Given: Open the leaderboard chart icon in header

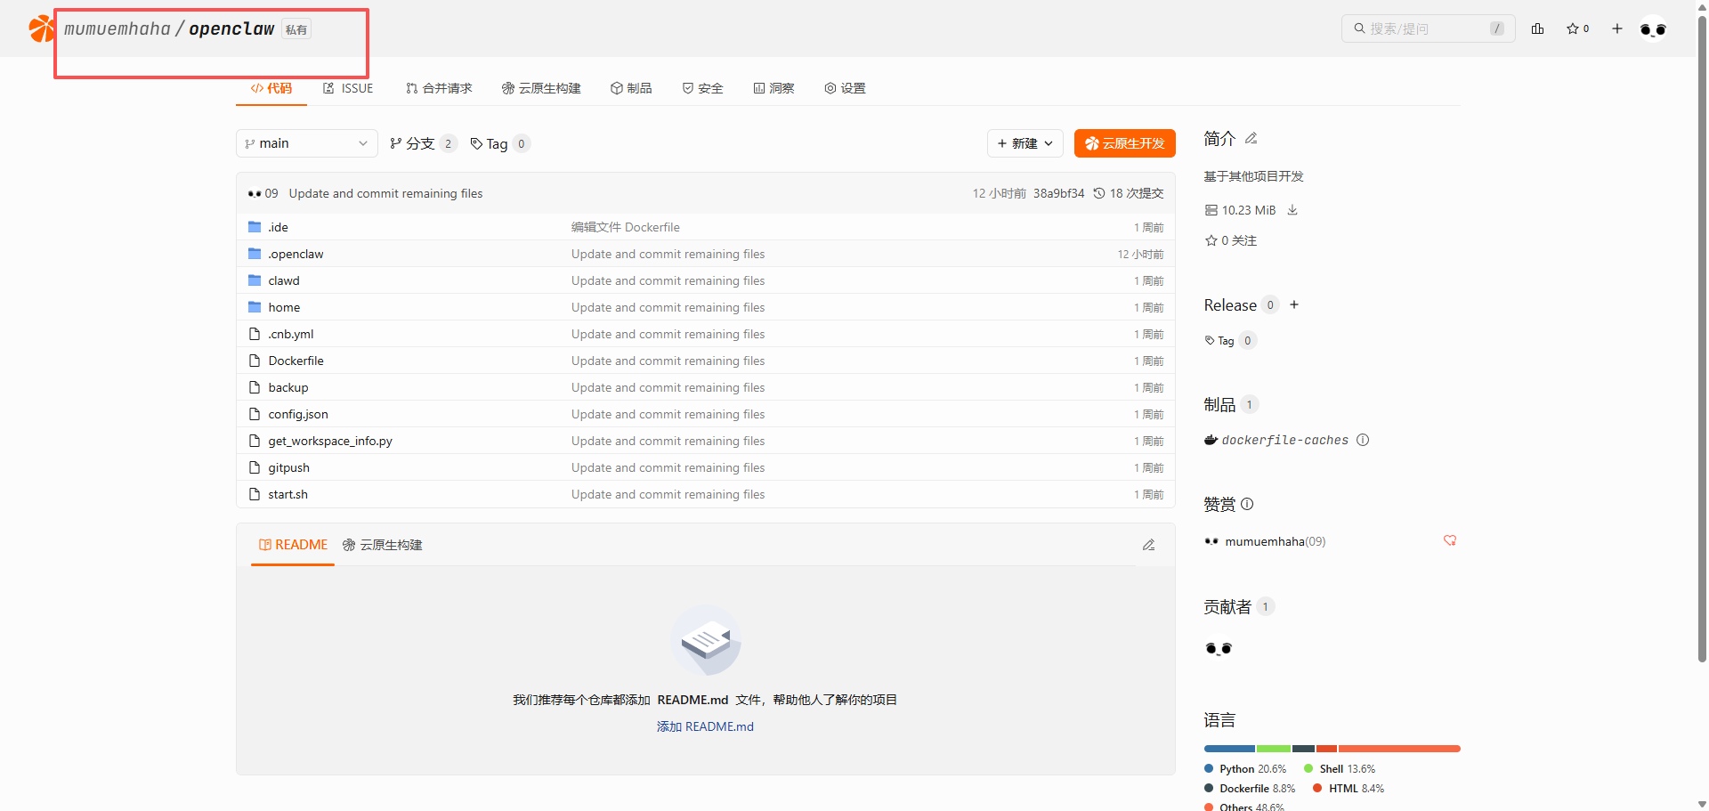Looking at the screenshot, I should pyautogui.click(x=1537, y=28).
